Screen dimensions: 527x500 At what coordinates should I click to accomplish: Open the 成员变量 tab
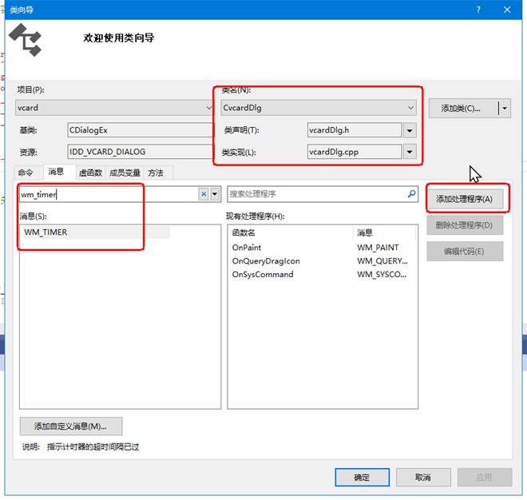(125, 173)
